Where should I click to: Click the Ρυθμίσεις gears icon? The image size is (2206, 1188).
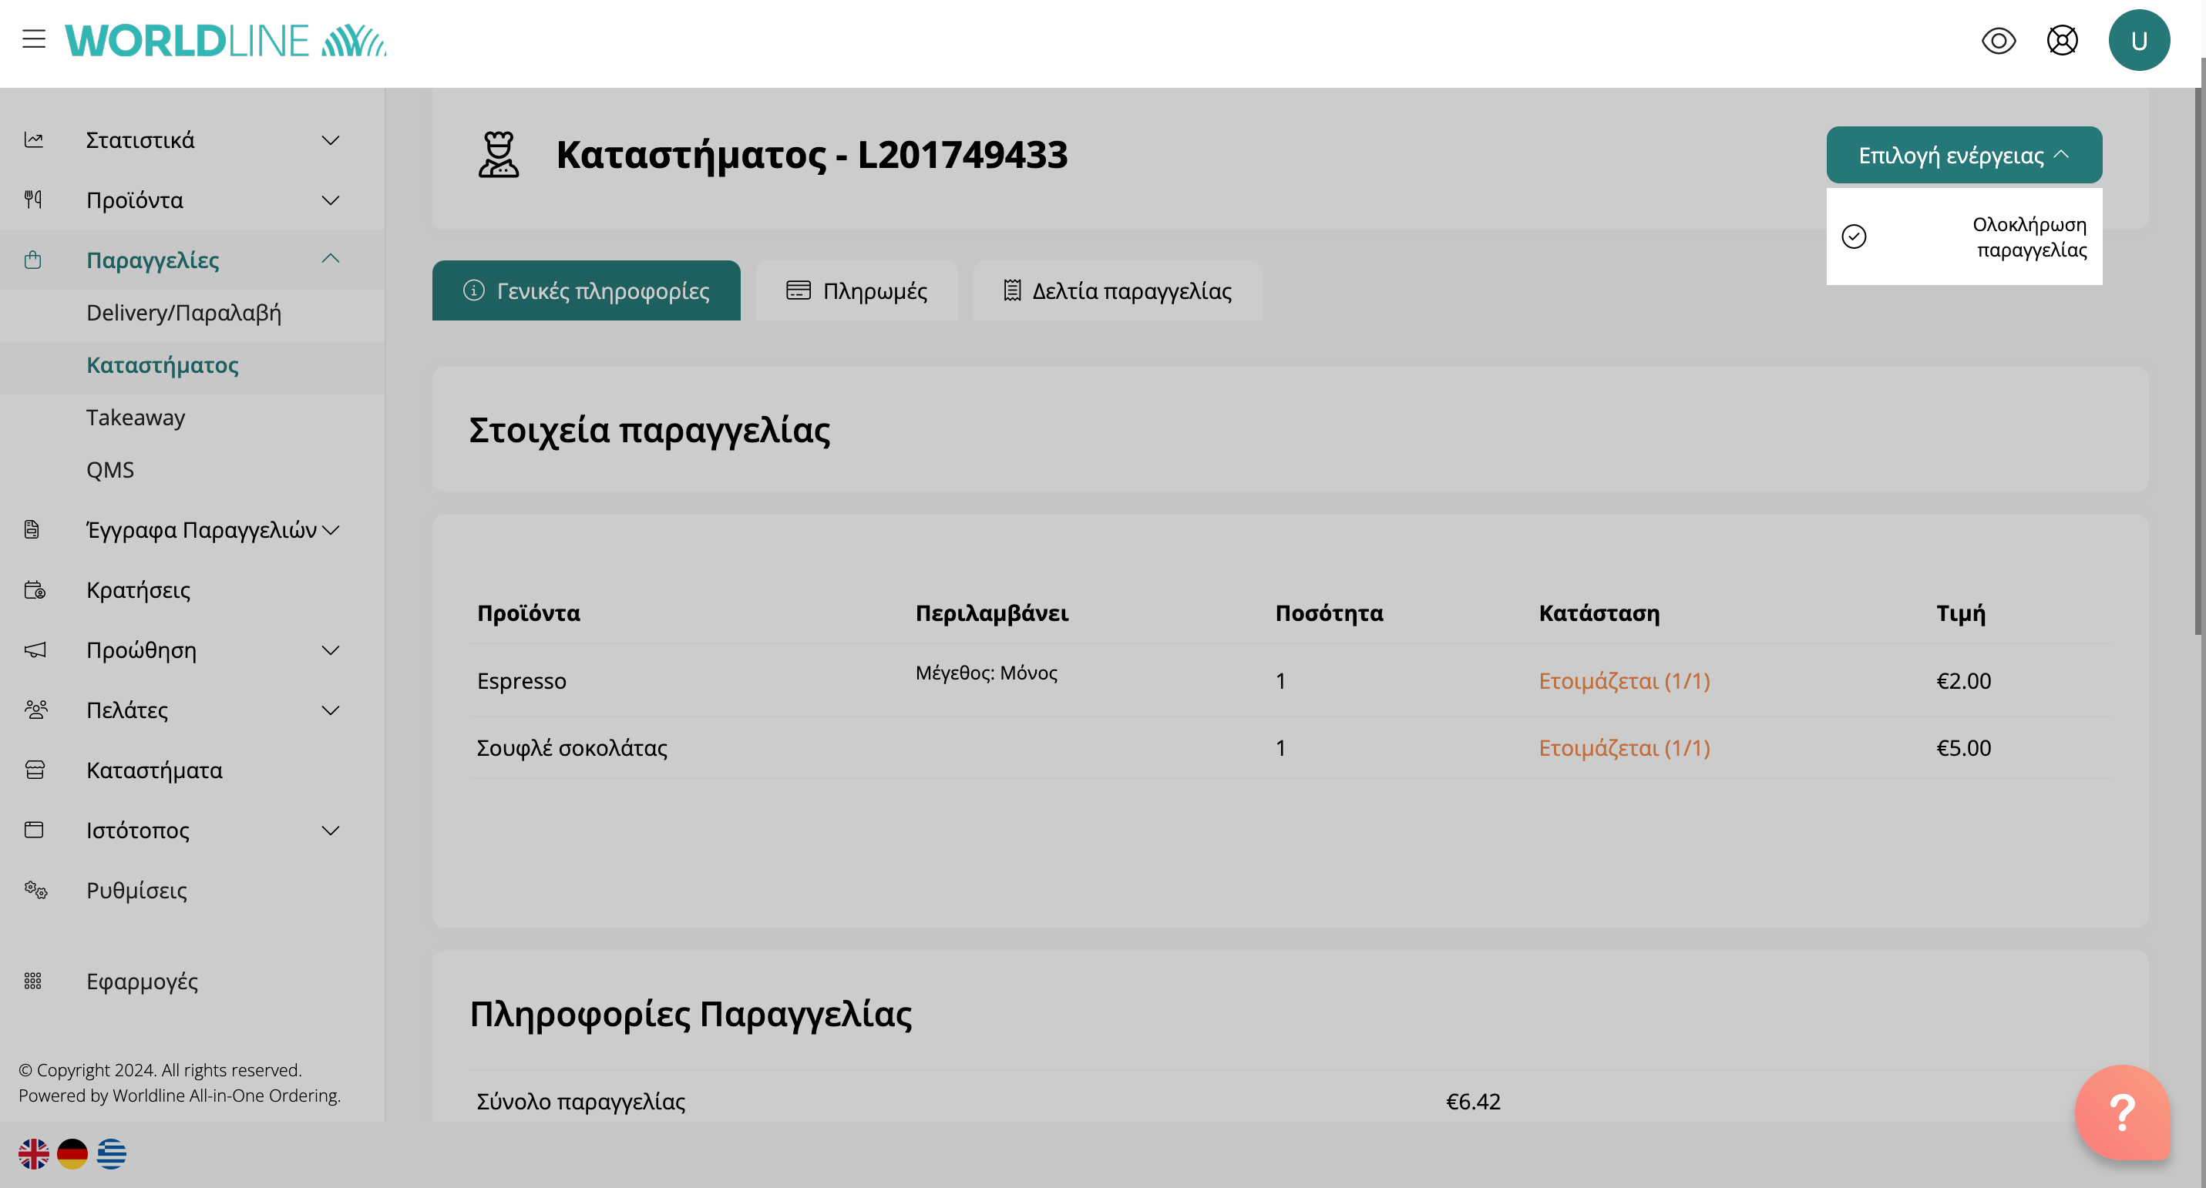(x=35, y=890)
